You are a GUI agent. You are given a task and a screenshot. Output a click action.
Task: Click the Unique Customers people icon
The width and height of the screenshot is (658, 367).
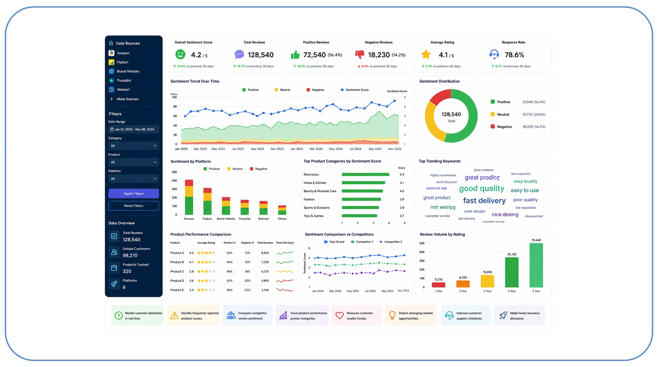pyautogui.click(x=114, y=252)
